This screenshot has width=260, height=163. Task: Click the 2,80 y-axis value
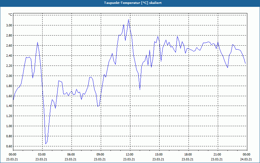point(9,36)
